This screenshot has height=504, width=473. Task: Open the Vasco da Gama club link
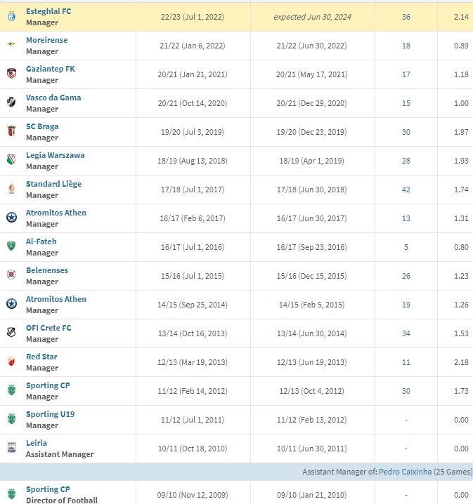(x=53, y=98)
